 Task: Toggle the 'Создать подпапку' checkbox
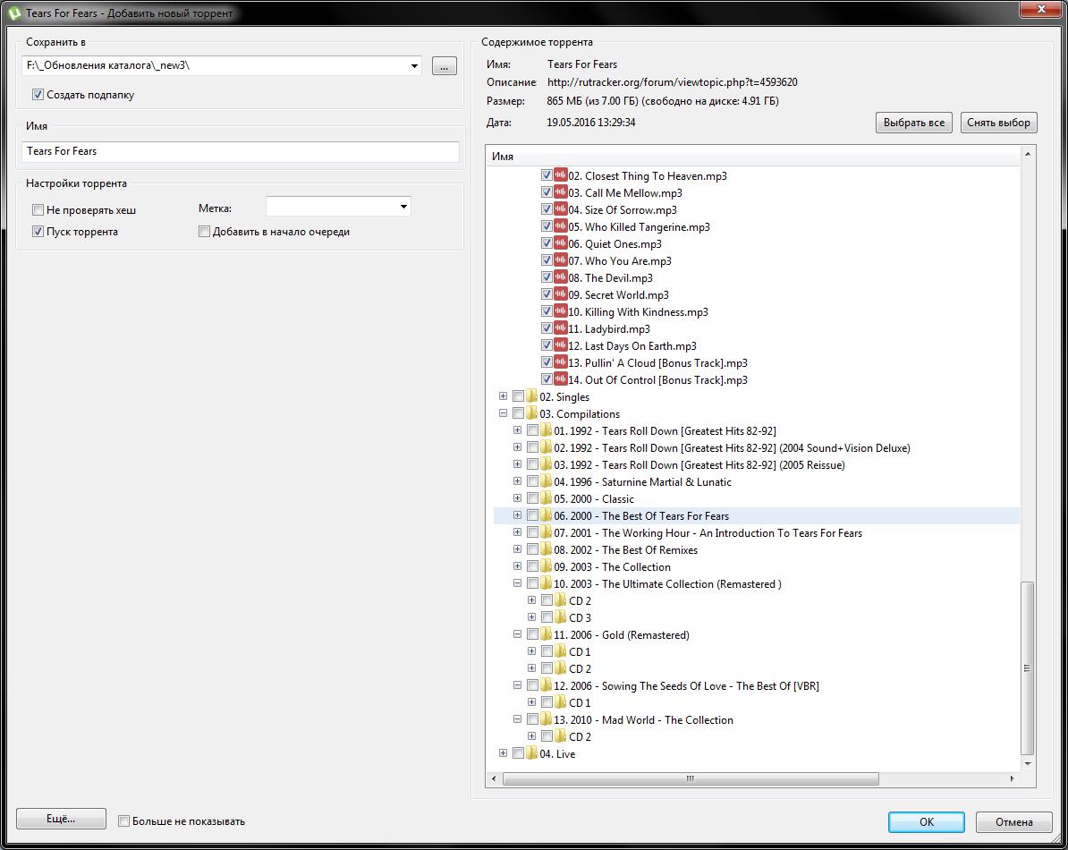coord(38,95)
